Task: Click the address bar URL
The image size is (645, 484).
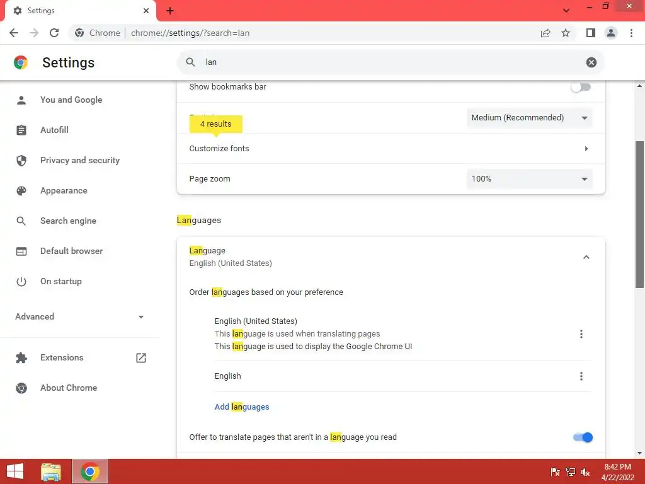Action: [190, 33]
